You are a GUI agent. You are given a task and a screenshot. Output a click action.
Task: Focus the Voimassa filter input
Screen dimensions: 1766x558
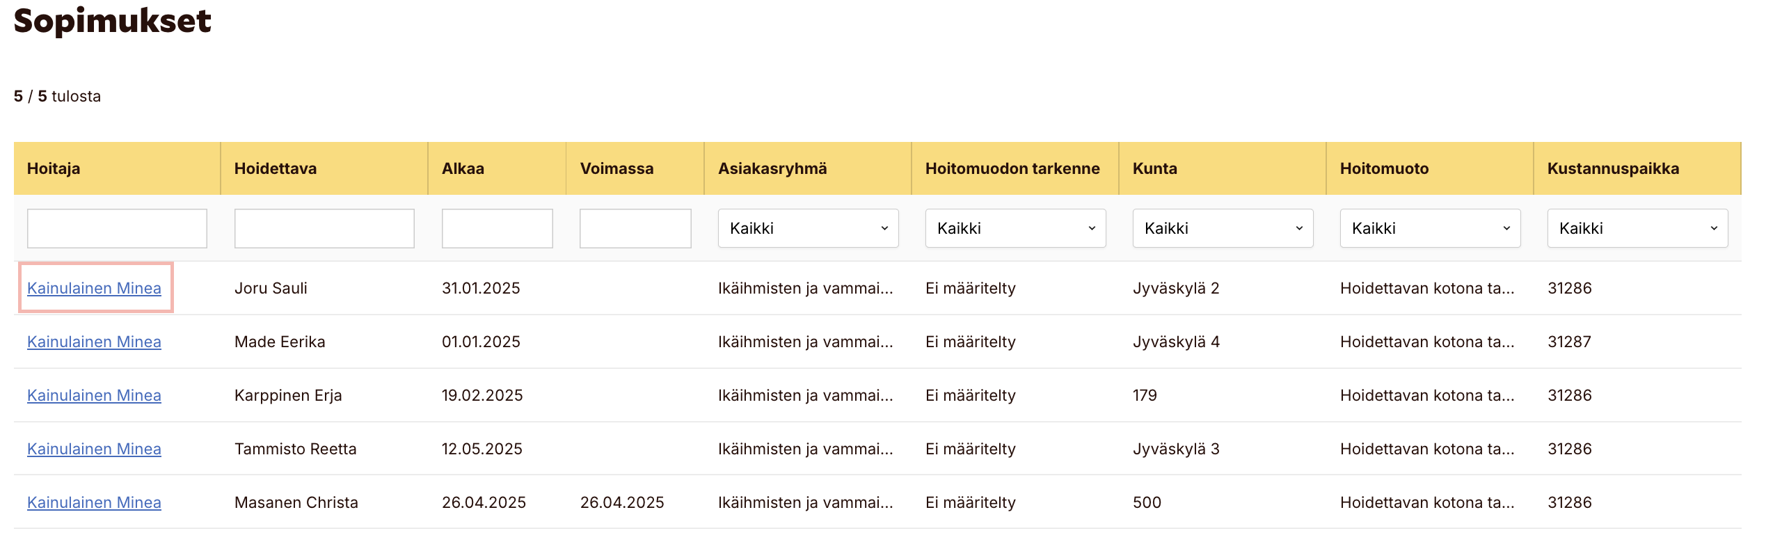(x=635, y=228)
